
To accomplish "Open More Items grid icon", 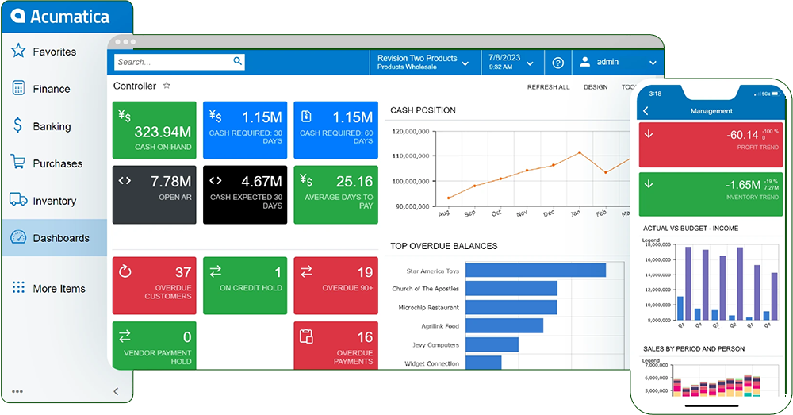I will pos(18,287).
